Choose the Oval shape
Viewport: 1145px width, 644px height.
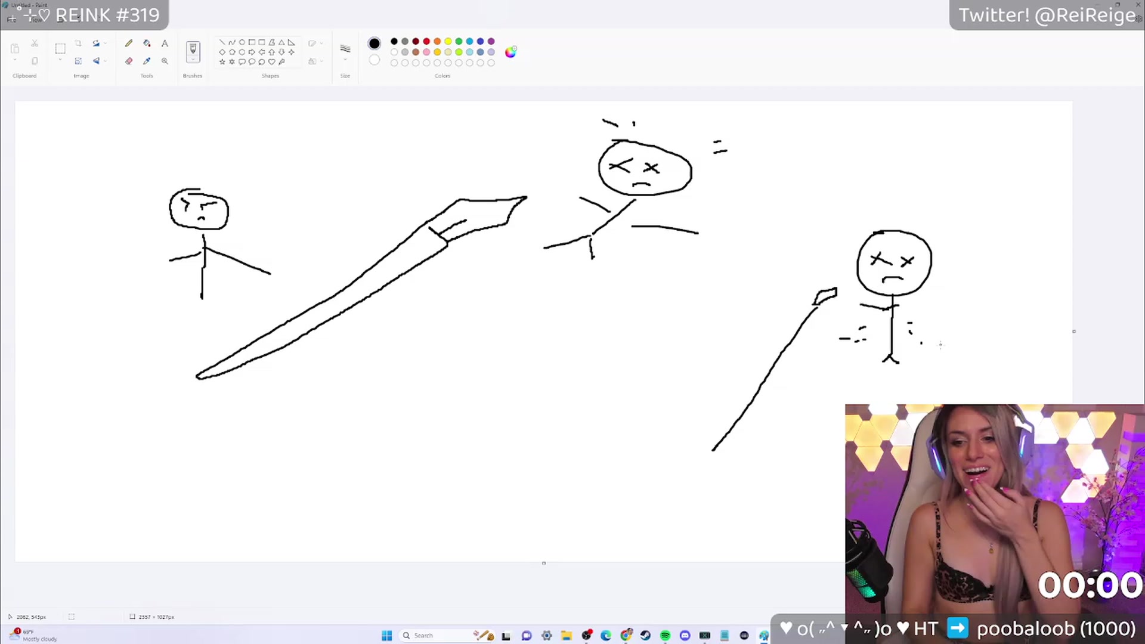(x=242, y=42)
